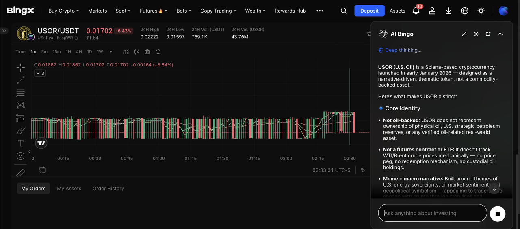Select the trend line drawing tool
520x229 pixels.
tap(20, 80)
